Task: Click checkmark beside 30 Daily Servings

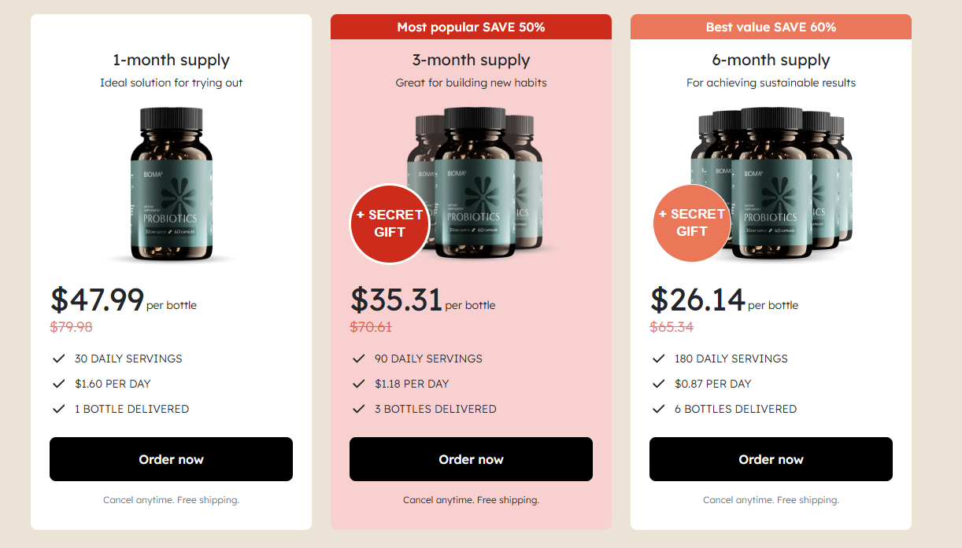Action: [58, 359]
